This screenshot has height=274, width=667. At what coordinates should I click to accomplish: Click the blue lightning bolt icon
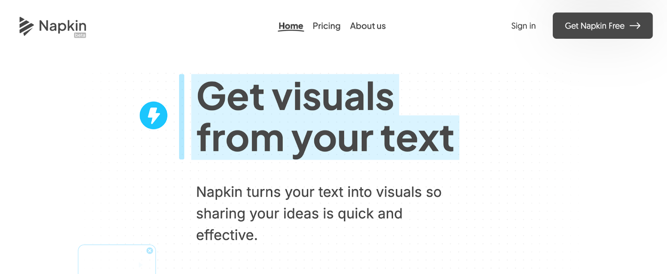(153, 116)
